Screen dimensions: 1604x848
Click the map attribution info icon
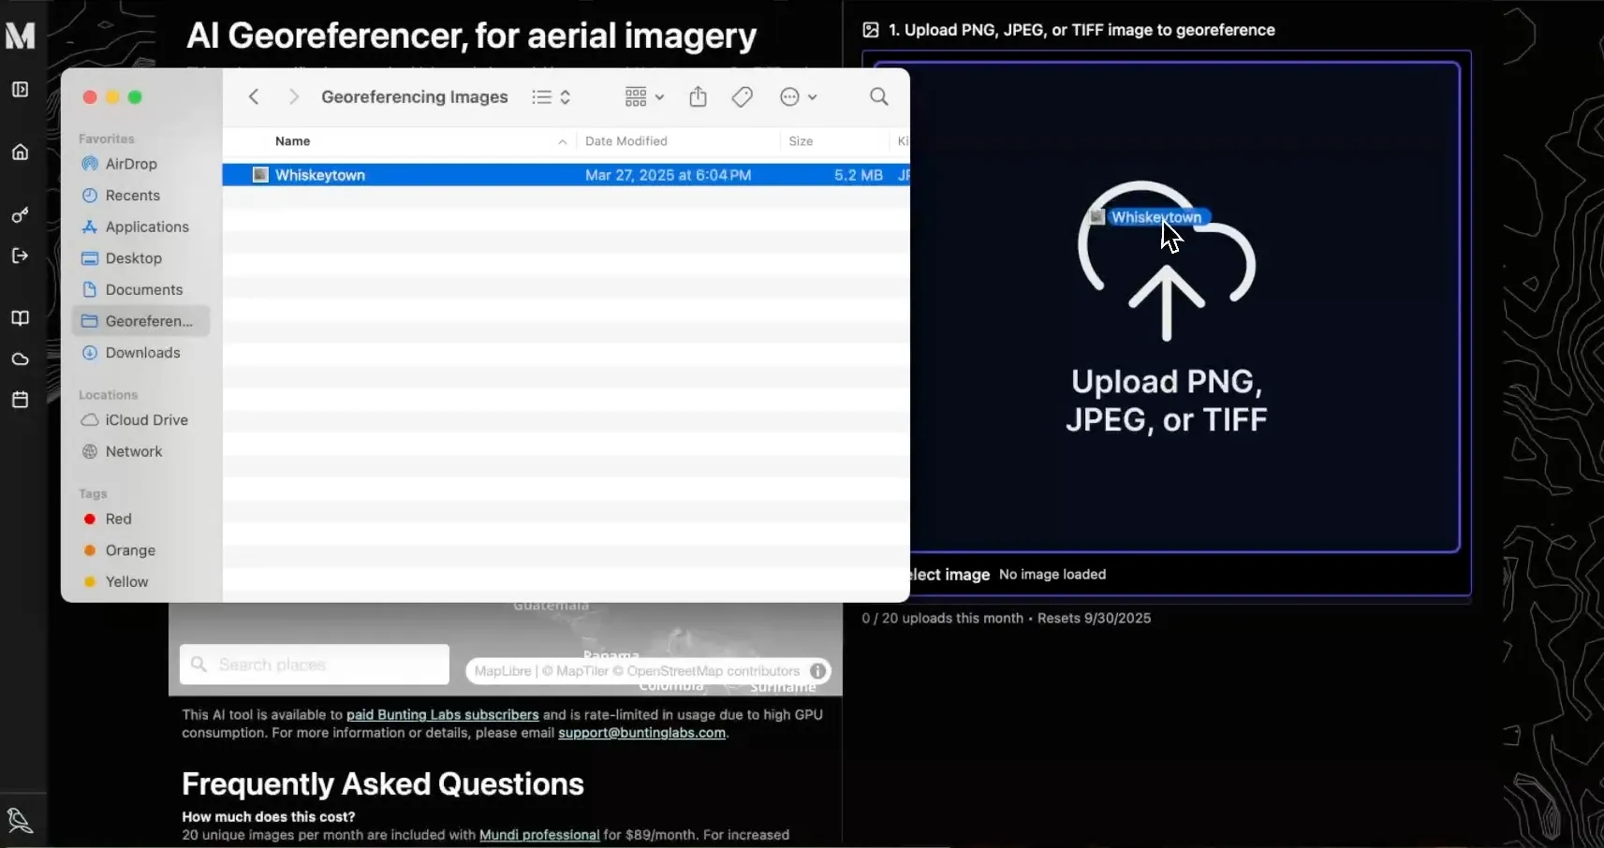(817, 671)
